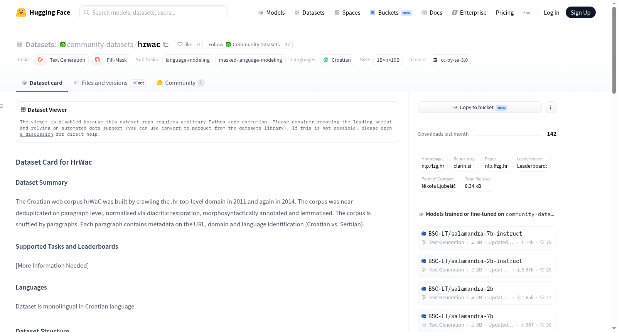Open Repository clarin.si link
This screenshot has height=332, width=617.
point(464,162)
